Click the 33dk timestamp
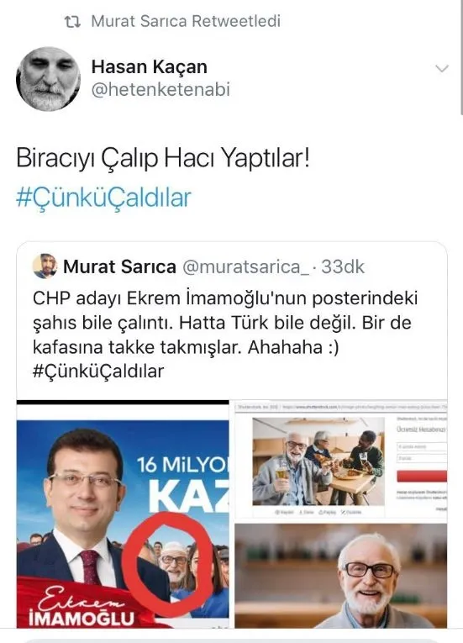 click(x=343, y=266)
